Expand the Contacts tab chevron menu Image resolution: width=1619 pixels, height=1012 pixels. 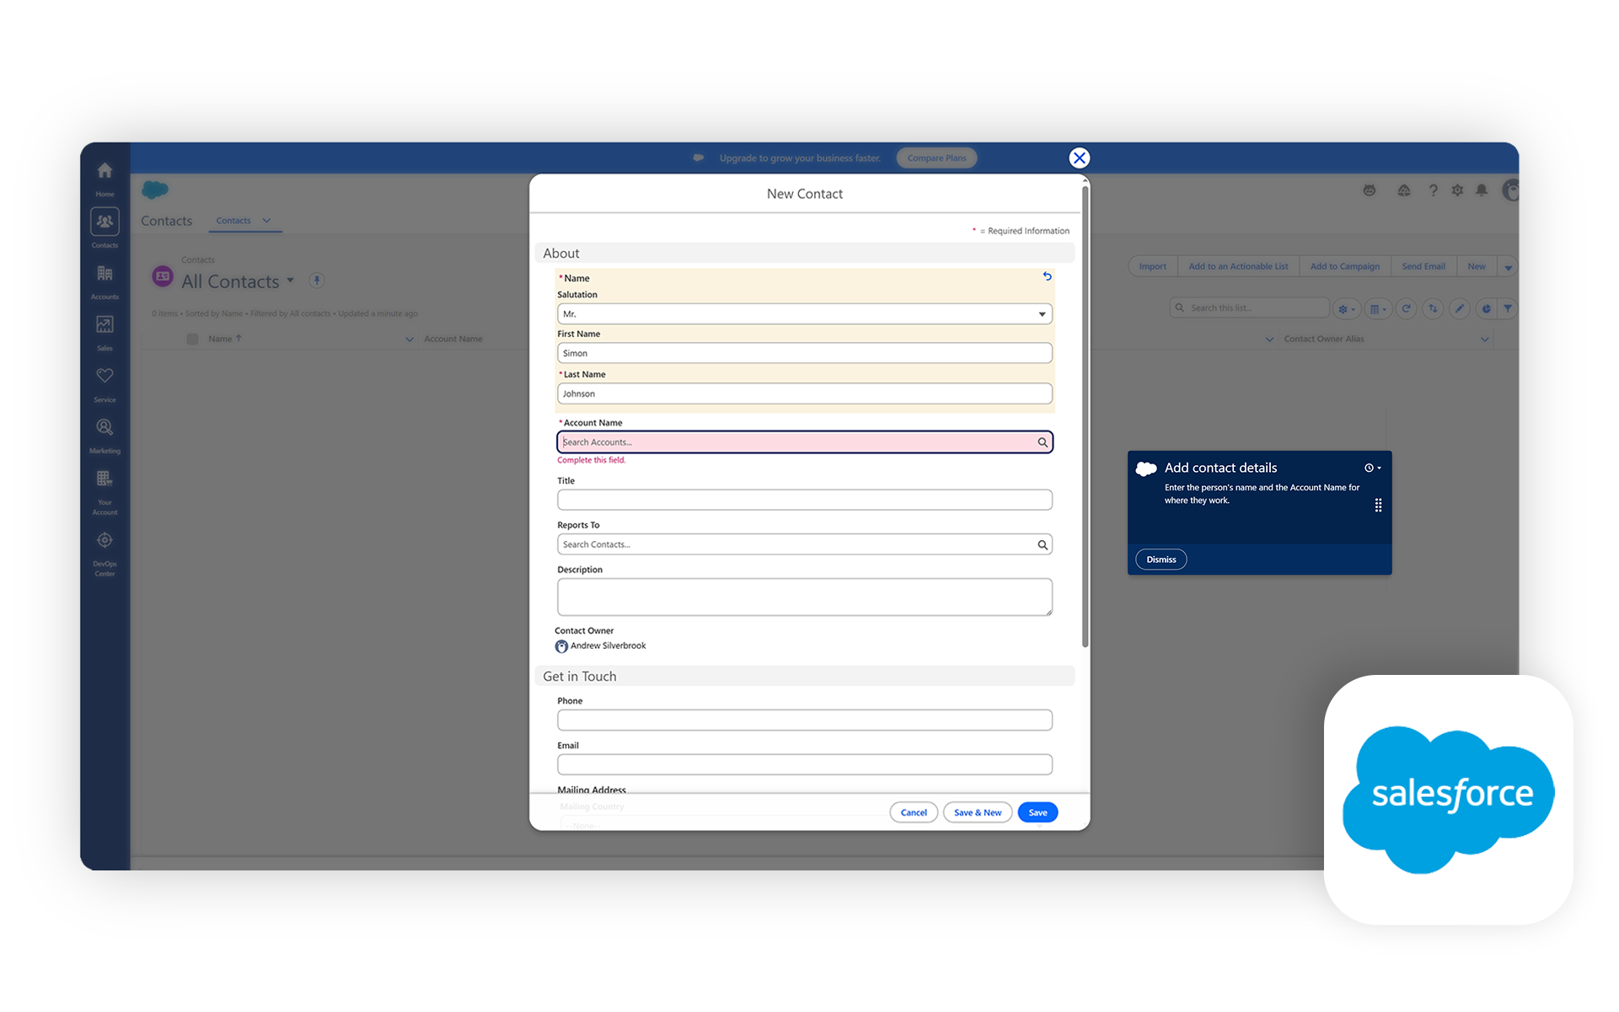coord(266,221)
